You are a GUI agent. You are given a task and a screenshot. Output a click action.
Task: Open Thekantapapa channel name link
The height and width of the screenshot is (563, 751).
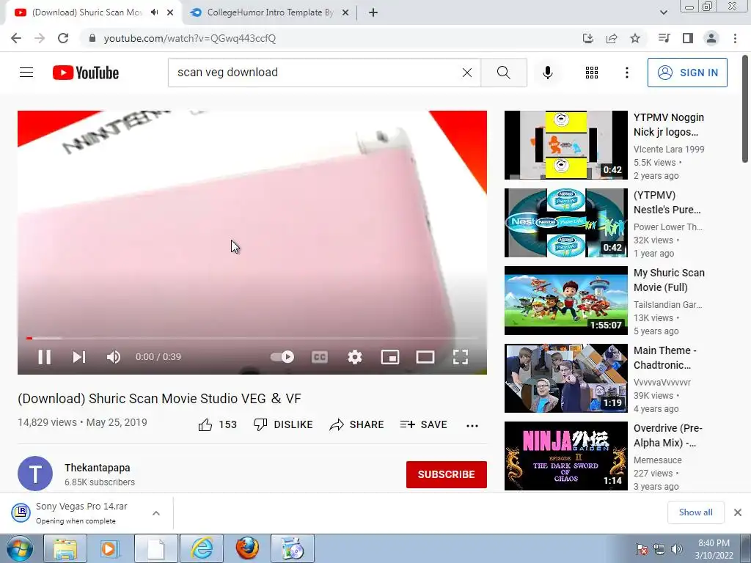(x=98, y=468)
